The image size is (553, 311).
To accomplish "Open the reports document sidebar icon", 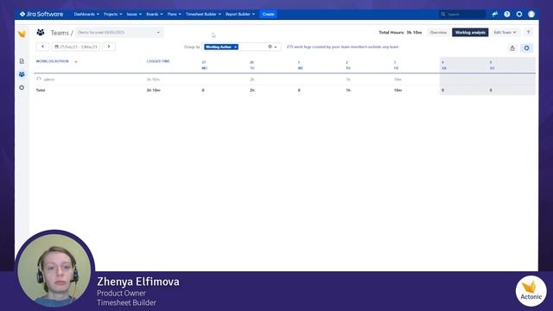I will (x=22, y=61).
